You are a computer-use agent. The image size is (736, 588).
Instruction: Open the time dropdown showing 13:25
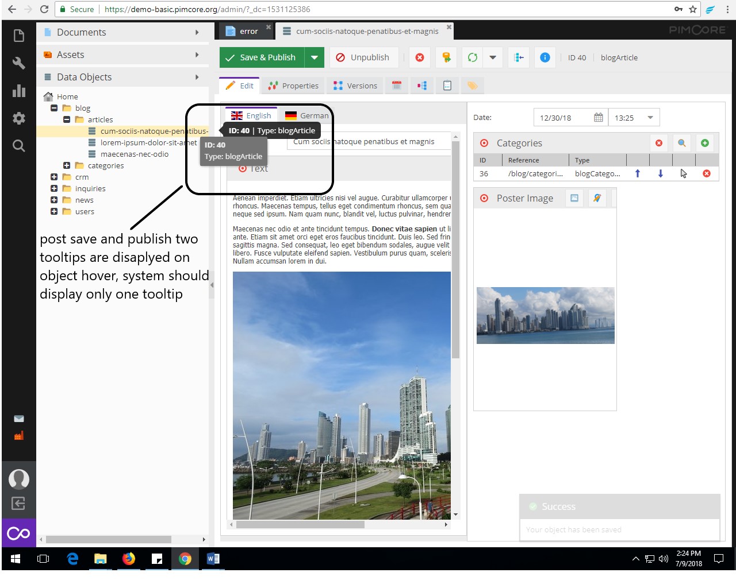(x=650, y=117)
